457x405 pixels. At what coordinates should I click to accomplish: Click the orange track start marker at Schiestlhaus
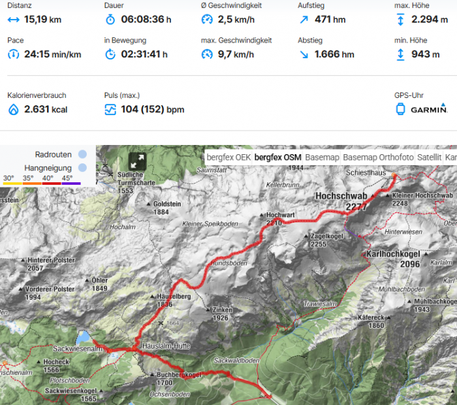tap(394, 175)
